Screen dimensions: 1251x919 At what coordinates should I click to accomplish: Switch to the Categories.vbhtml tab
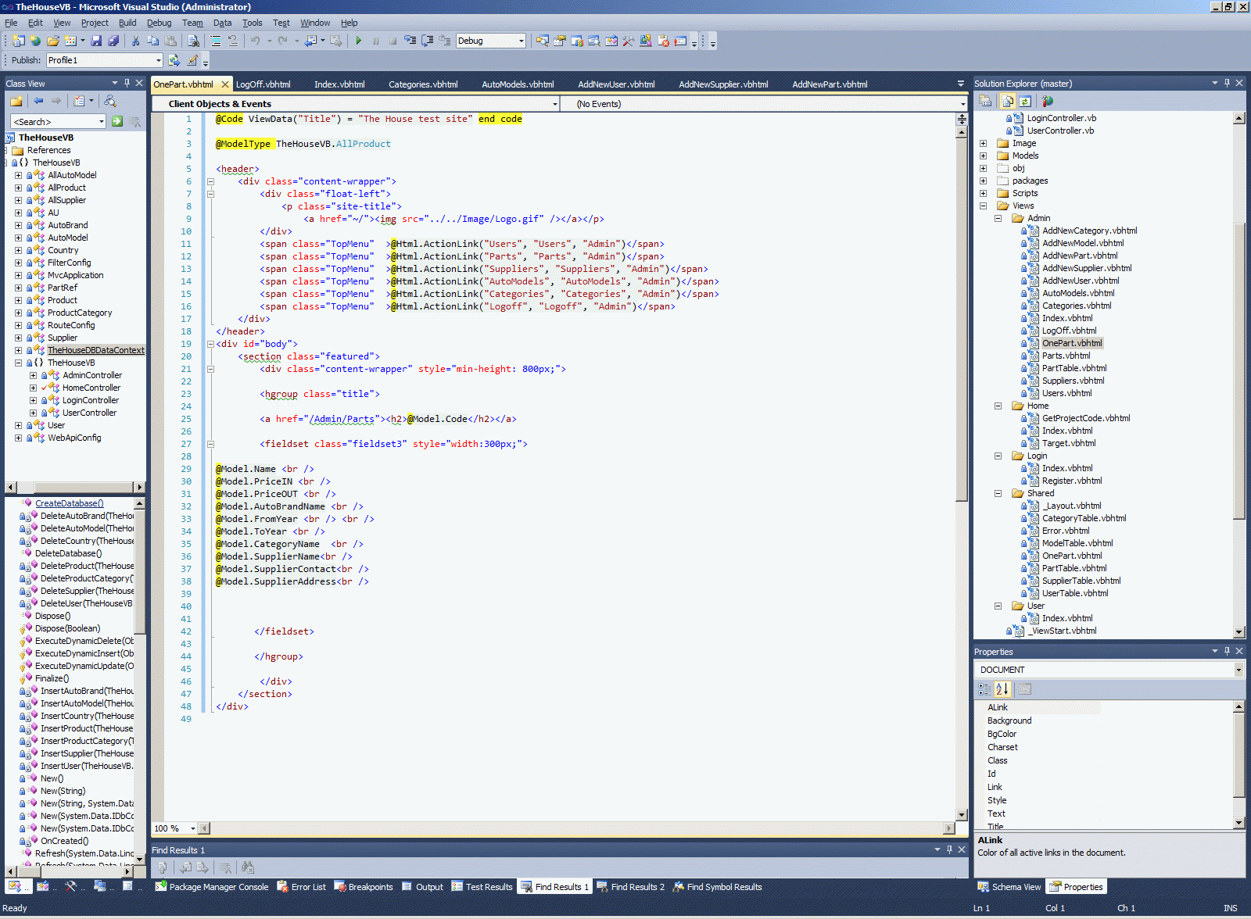423,84
